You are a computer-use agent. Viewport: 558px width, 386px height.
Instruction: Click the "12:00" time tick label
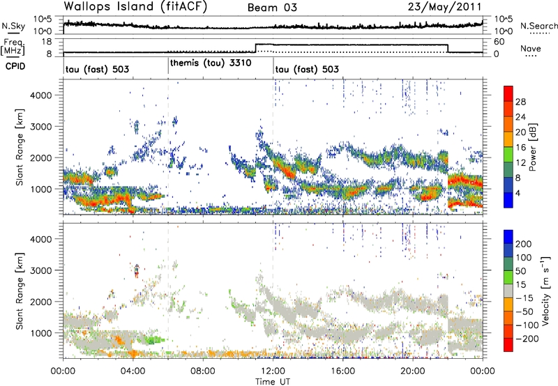[x=273, y=371]
